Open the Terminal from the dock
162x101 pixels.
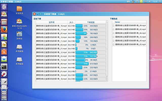(4, 67)
